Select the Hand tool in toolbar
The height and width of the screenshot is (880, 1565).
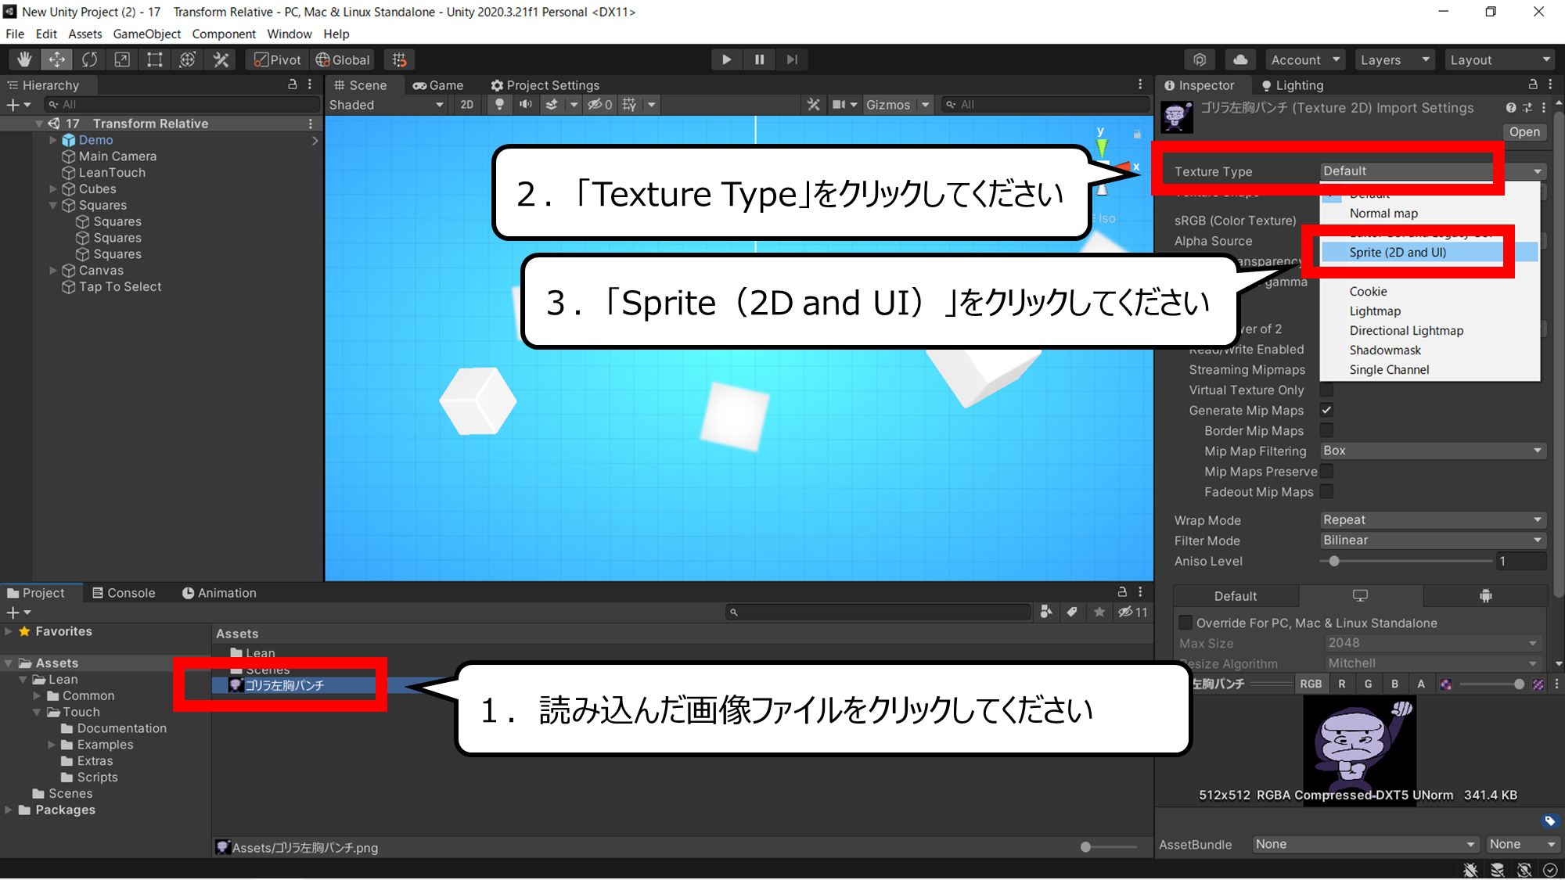[x=24, y=59]
